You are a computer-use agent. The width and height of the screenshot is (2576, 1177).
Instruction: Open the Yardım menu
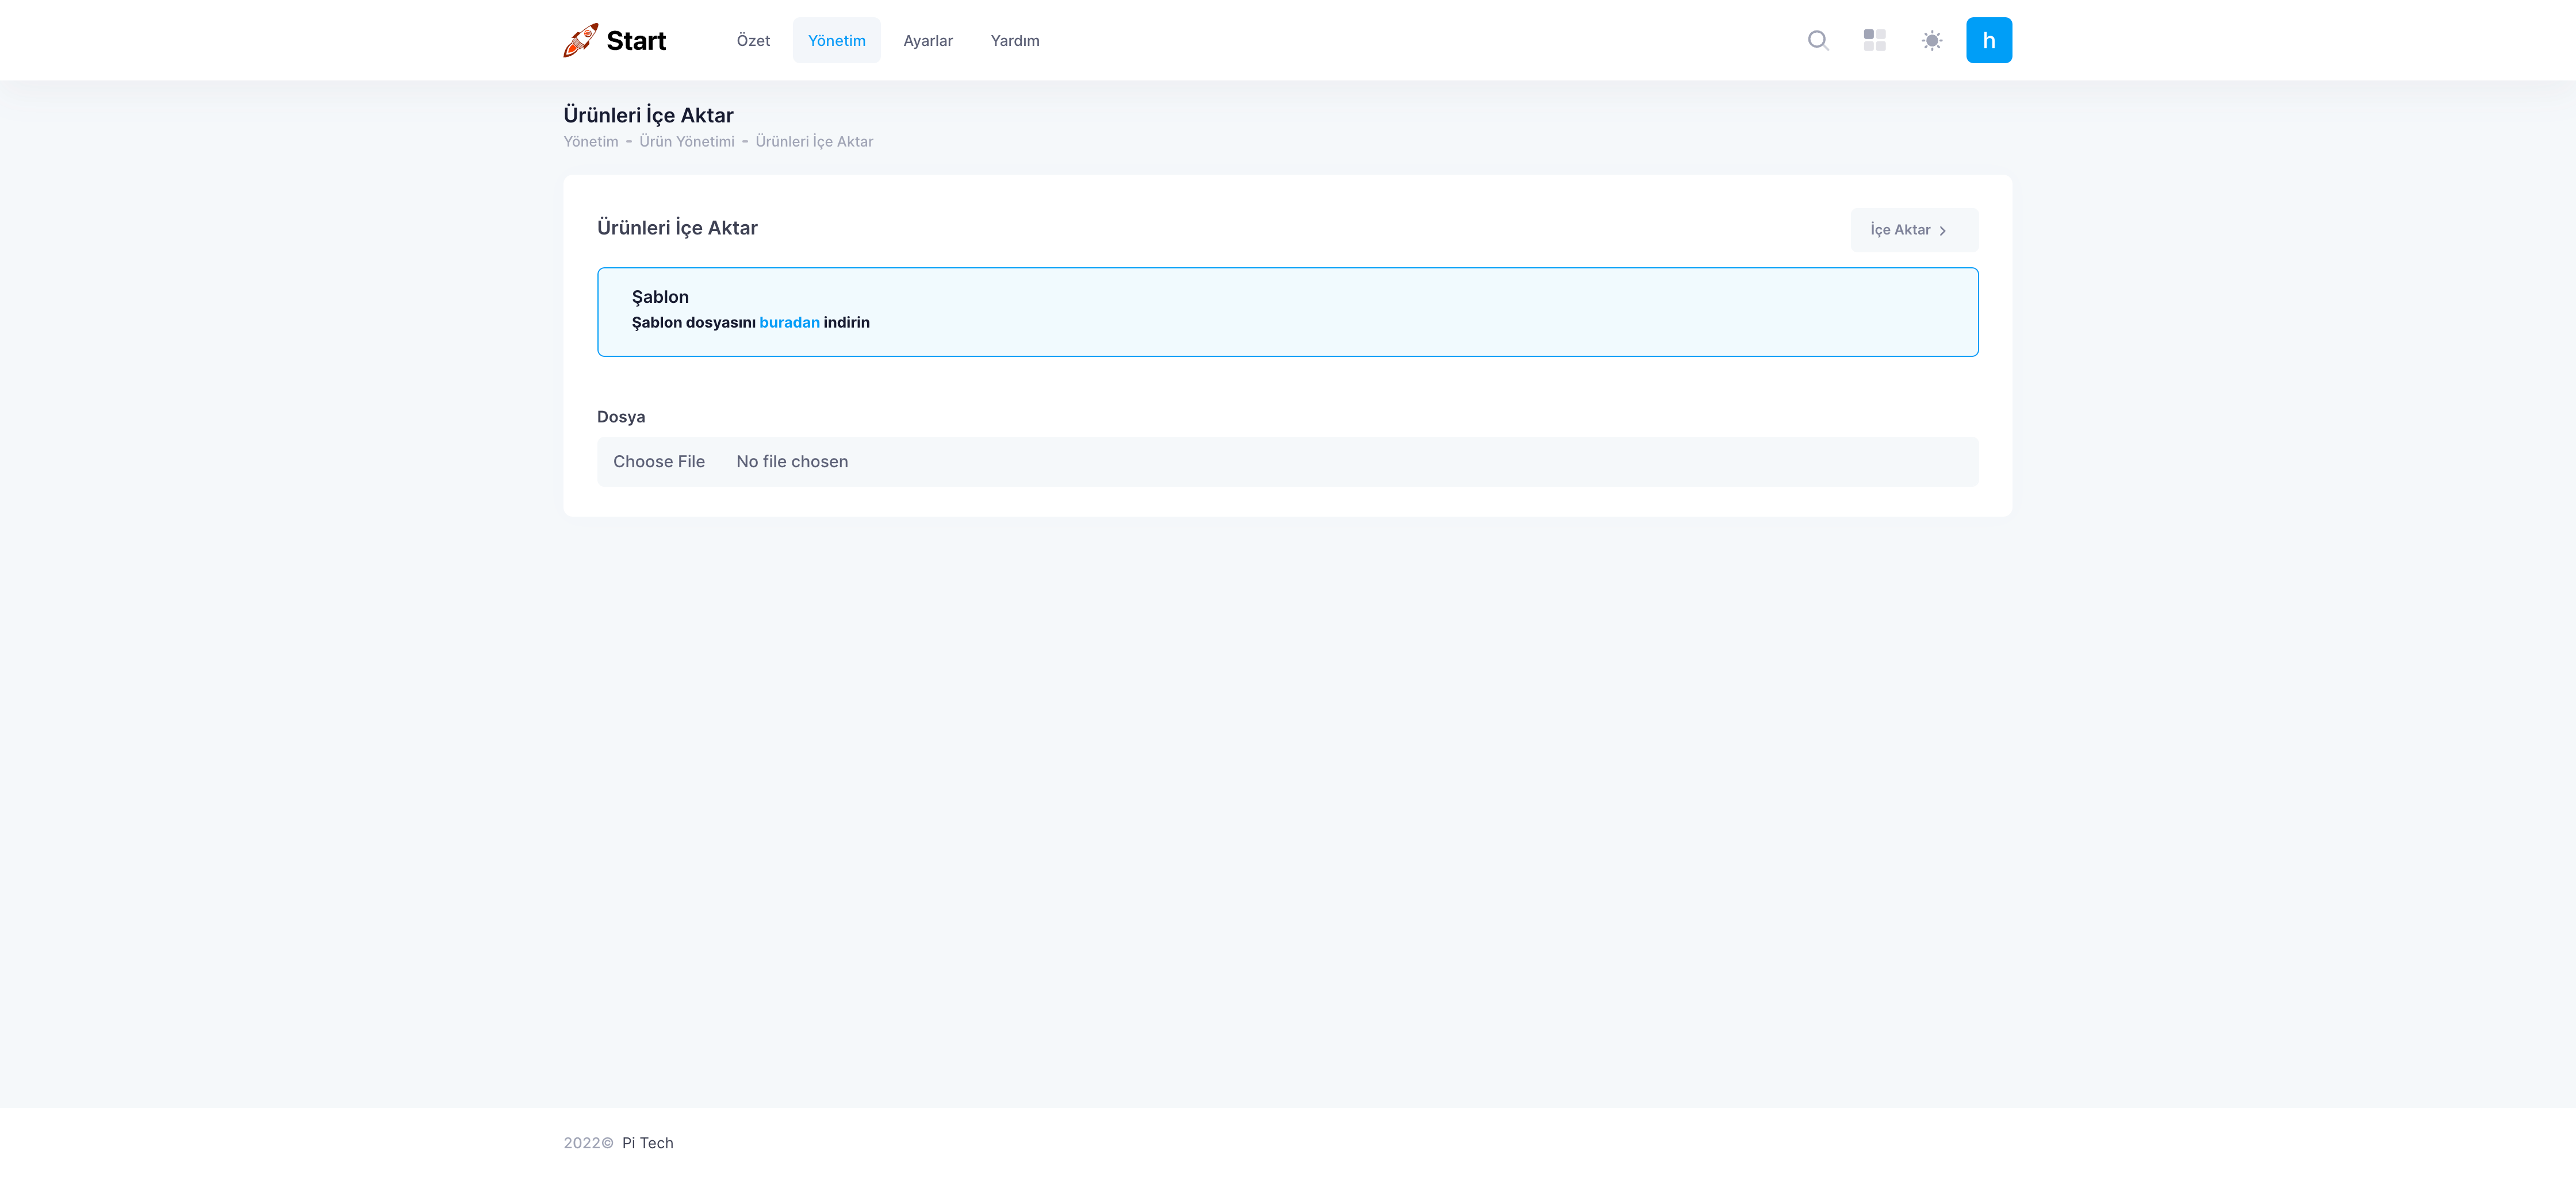click(x=1014, y=41)
